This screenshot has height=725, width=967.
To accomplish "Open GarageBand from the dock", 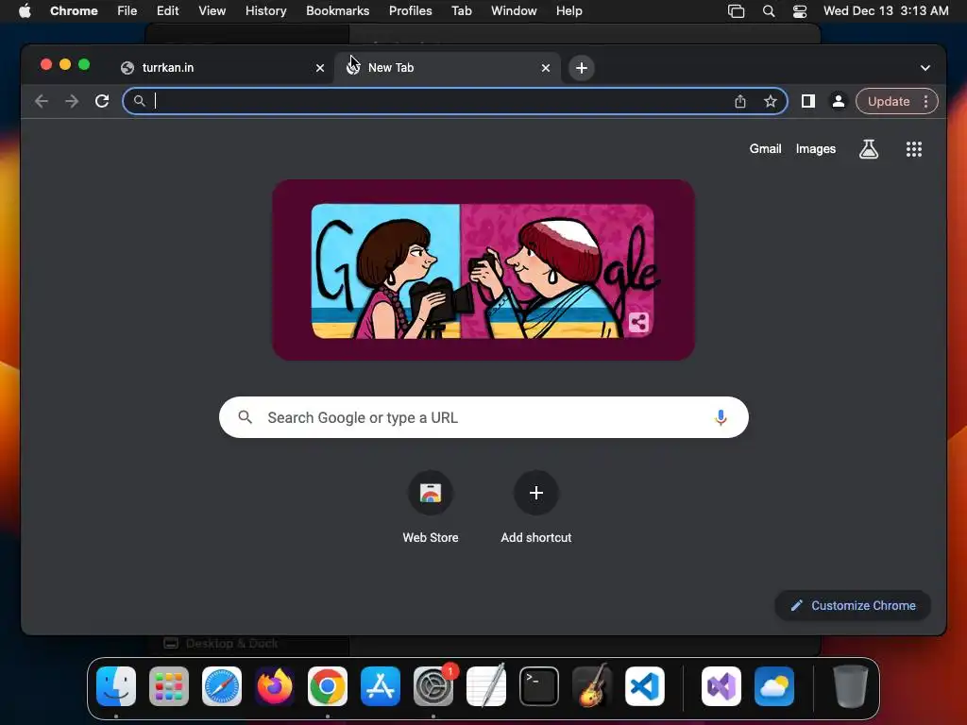I will coord(592,686).
